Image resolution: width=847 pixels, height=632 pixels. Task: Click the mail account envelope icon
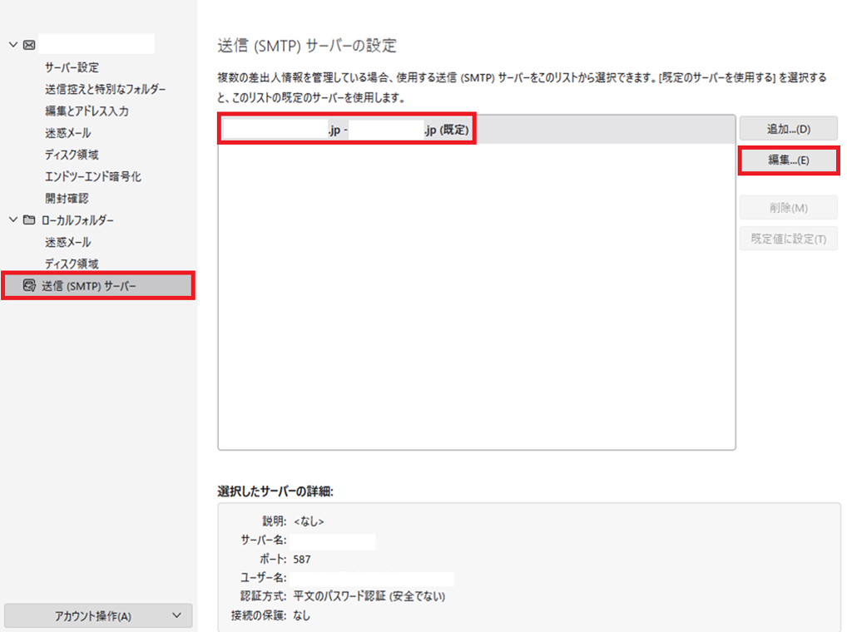pos(29,45)
